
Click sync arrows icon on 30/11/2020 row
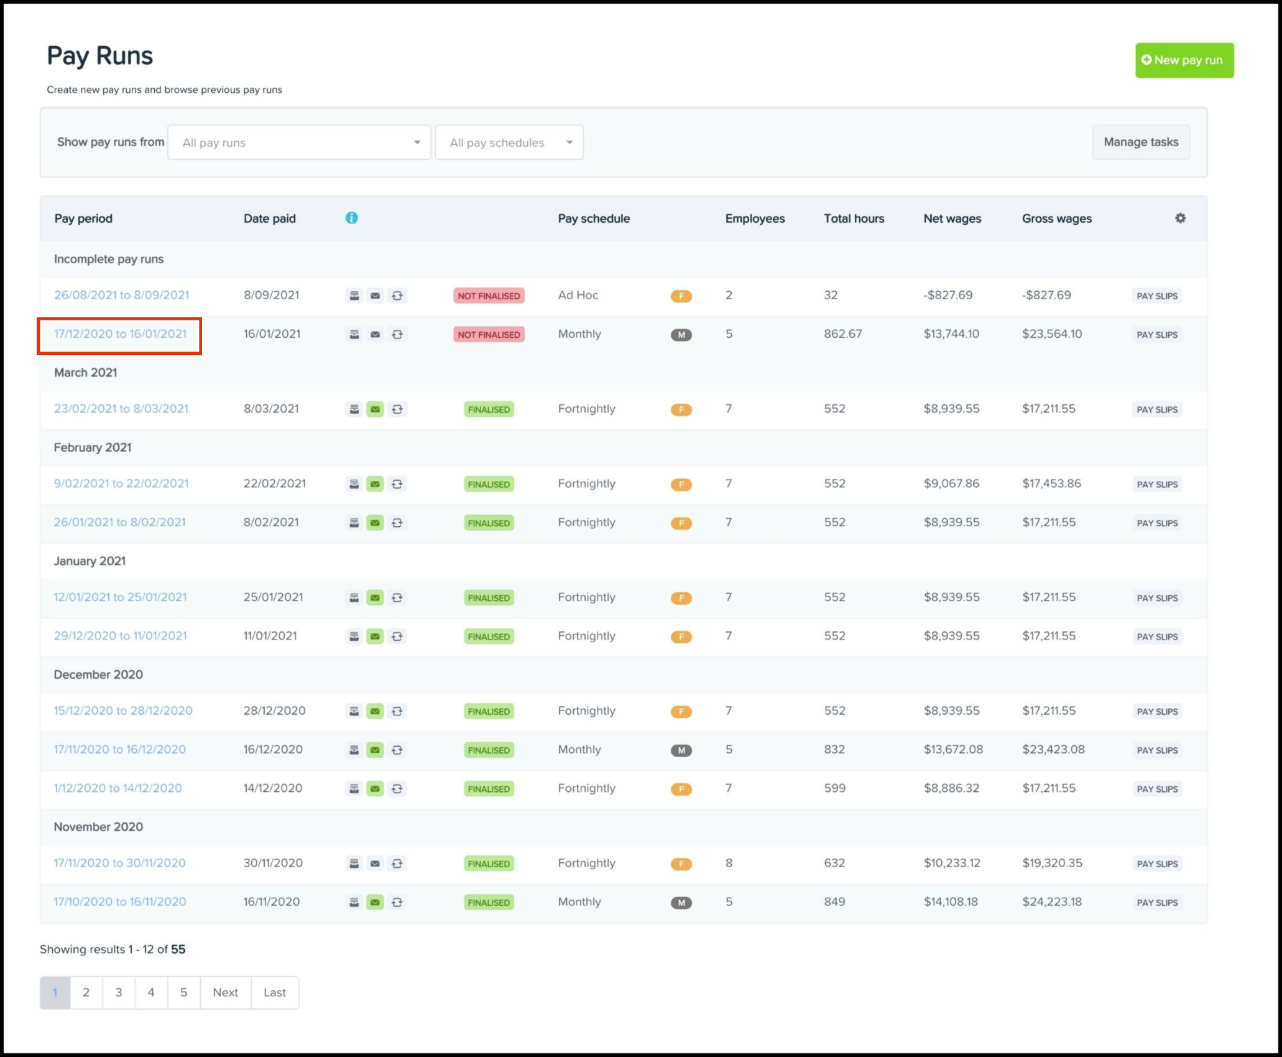pyautogui.click(x=397, y=864)
